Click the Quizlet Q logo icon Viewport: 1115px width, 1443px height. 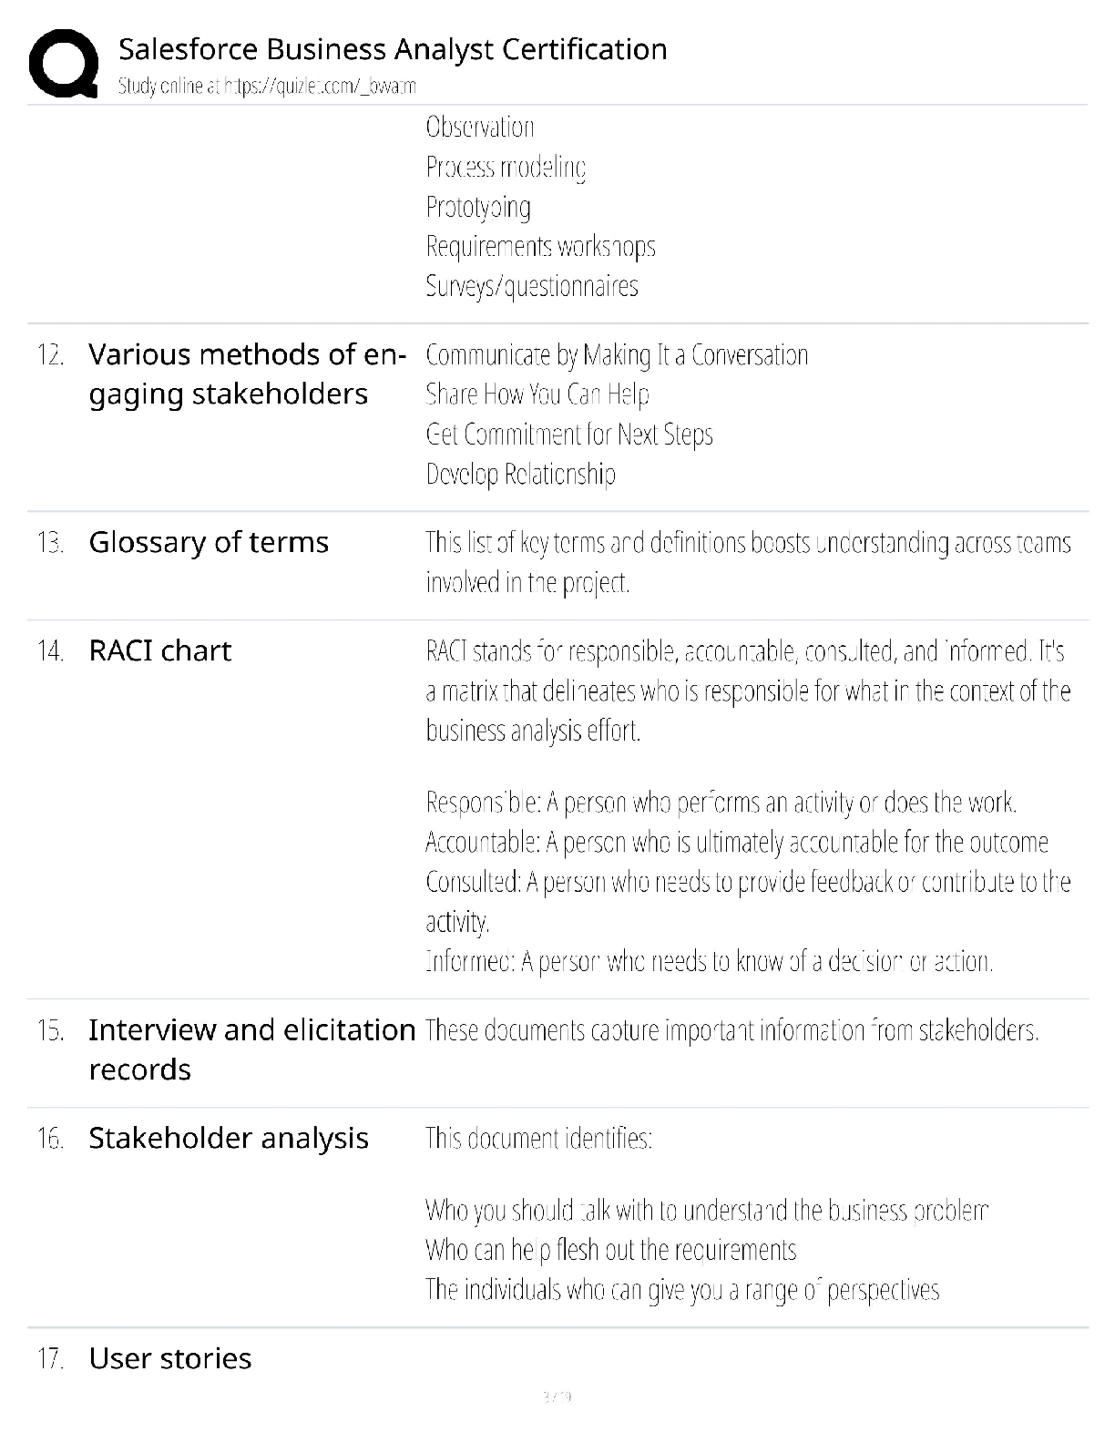(64, 63)
